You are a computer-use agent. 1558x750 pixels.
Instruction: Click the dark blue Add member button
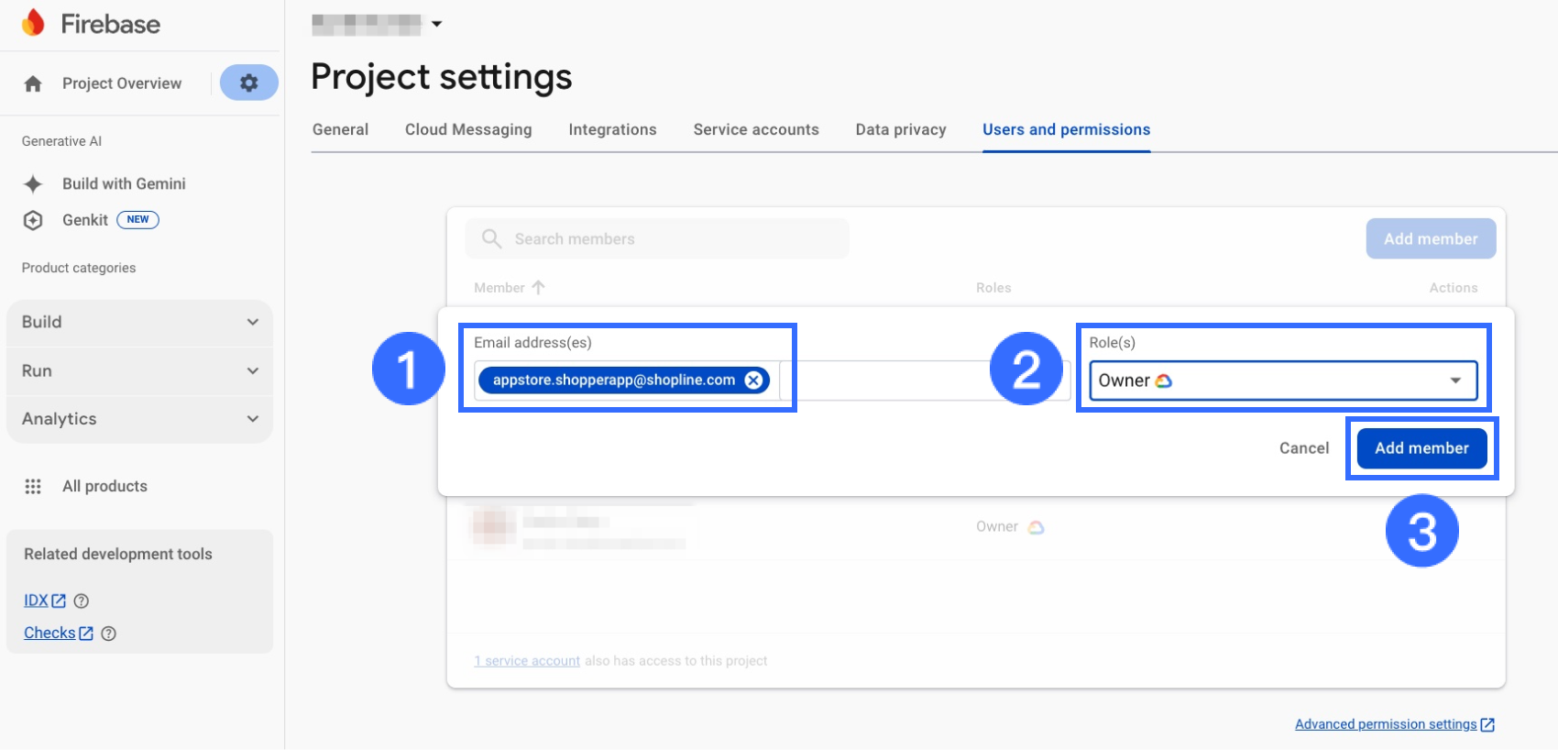[1421, 448]
